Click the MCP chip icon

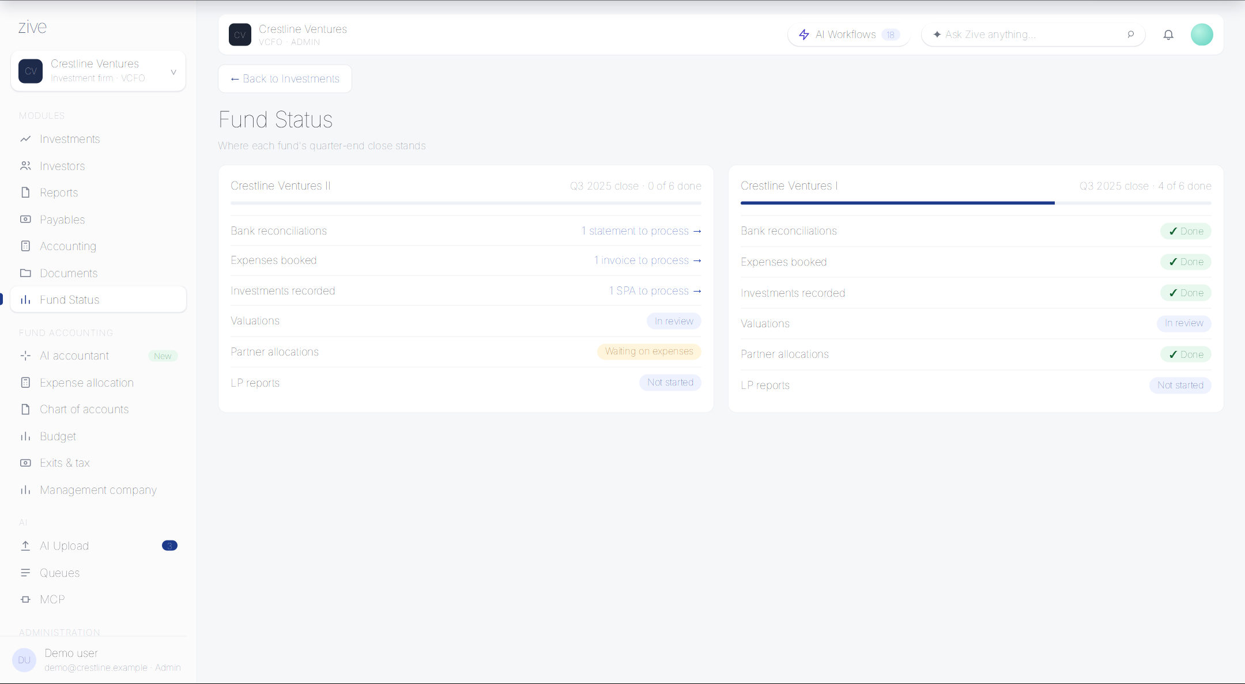[x=25, y=599]
